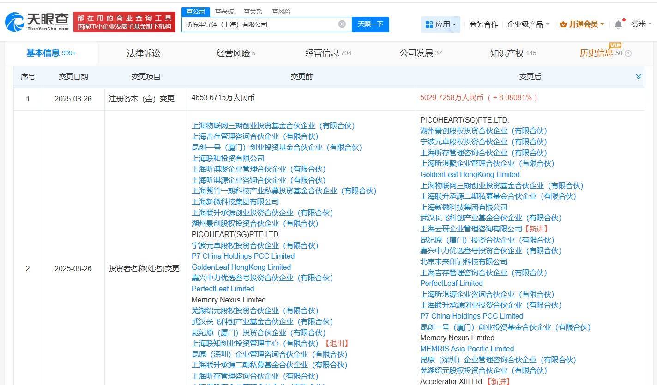Click the 天眼一下 search button
The width and height of the screenshot is (657, 385).
370,24
